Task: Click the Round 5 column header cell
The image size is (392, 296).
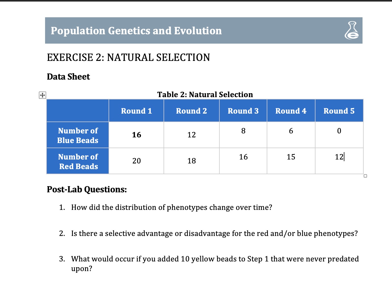Action: click(339, 110)
